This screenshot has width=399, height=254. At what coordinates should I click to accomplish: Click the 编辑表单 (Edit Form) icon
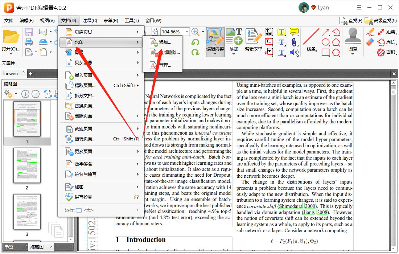(x=253, y=41)
